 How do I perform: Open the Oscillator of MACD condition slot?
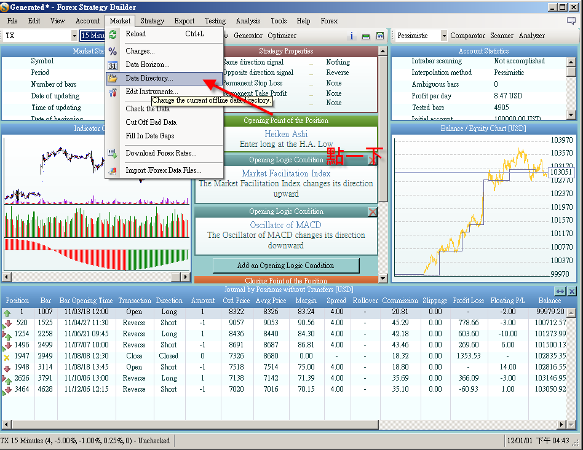click(286, 235)
